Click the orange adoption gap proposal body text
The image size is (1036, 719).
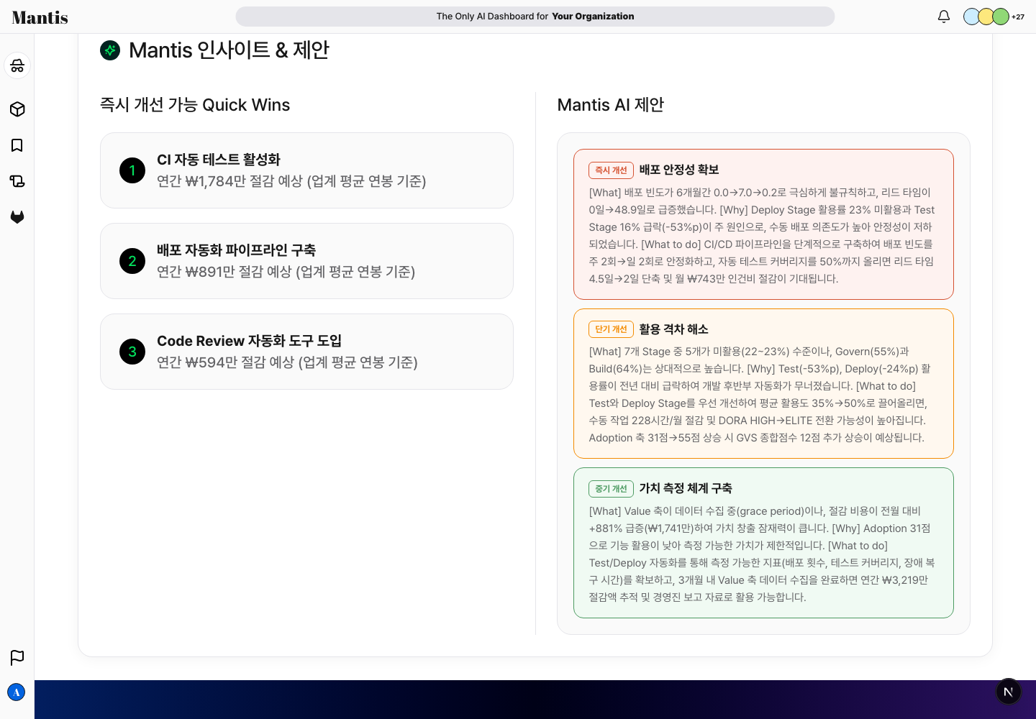coord(761,395)
